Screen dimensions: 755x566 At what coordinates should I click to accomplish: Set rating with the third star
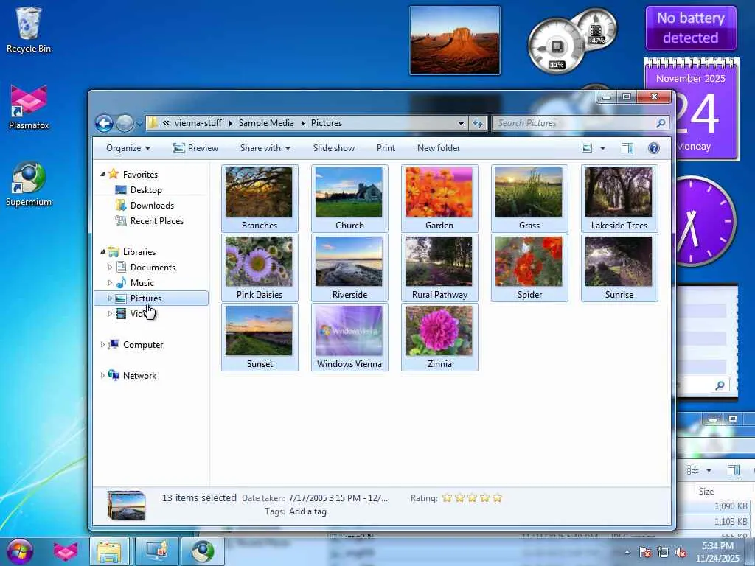(x=473, y=497)
